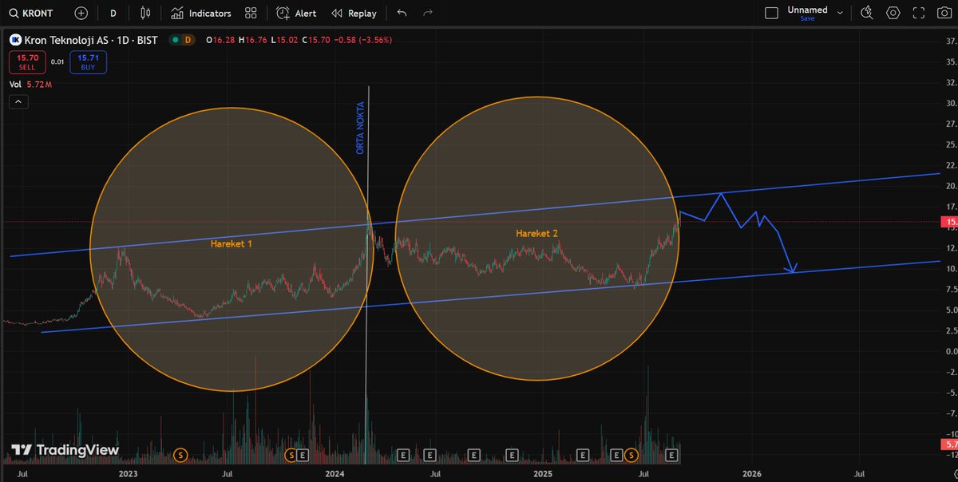
Task: Open the candlestick chart type menu
Action: pyautogui.click(x=144, y=13)
